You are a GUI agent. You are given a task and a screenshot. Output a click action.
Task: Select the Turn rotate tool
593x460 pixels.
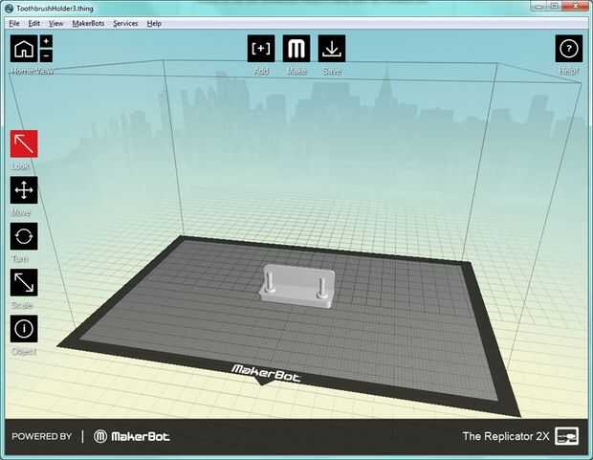pos(24,236)
